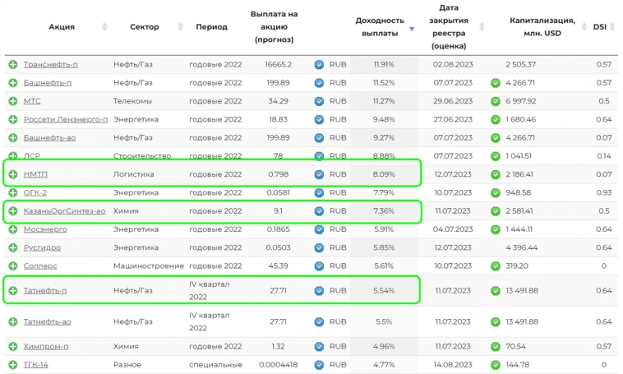This screenshot has height=374, width=623.
Task: Sort table by Сектор column arrows
Action: click(180, 26)
